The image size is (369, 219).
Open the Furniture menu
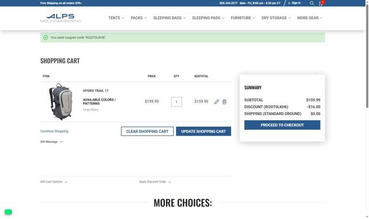coord(243,18)
